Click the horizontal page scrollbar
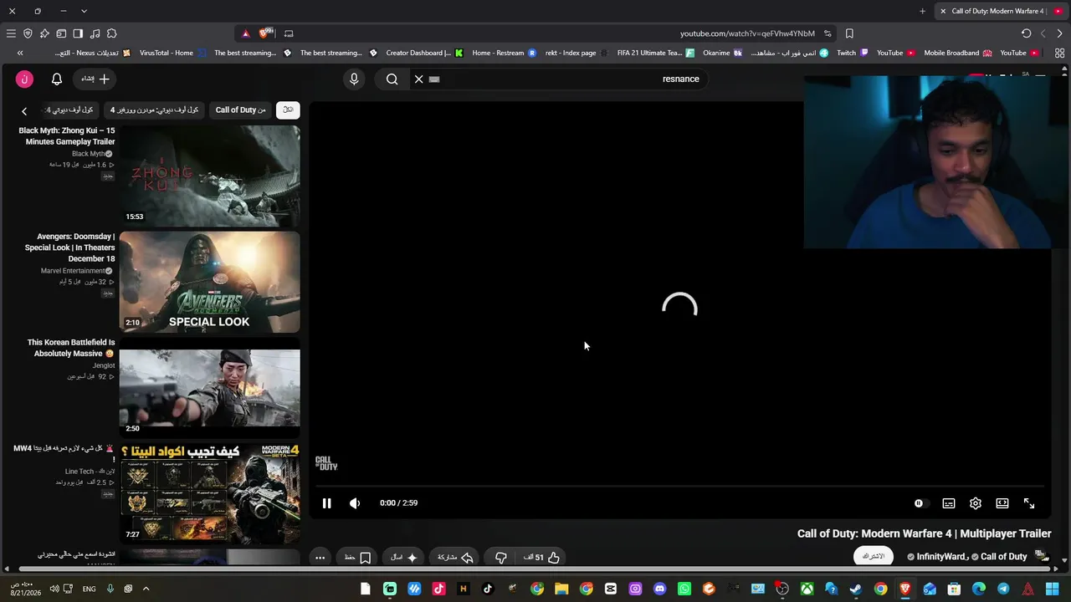Image resolution: width=1071 pixels, height=602 pixels. (x=535, y=569)
